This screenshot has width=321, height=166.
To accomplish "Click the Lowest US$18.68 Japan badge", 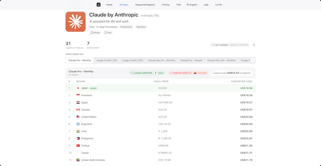I will point(147,73).
